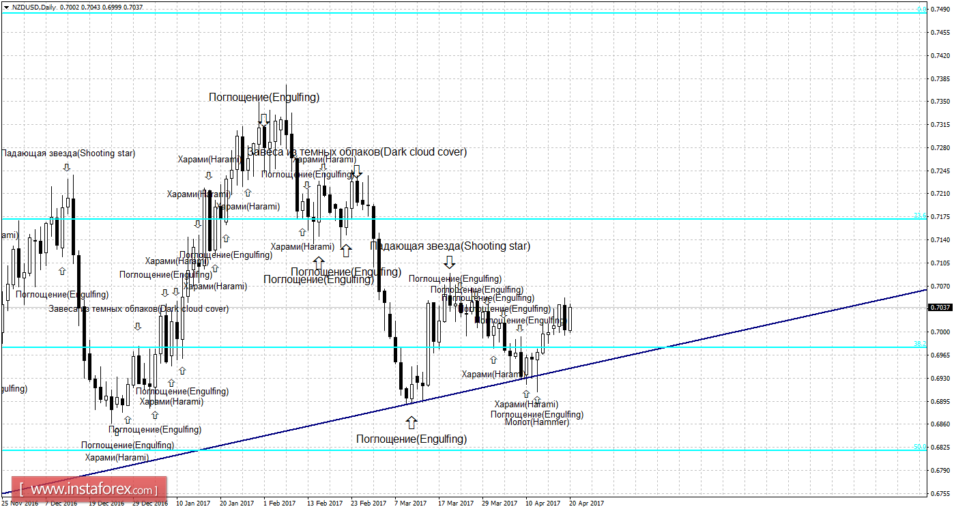The width and height of the screenshot is (954, 511).
Task: Click the 50.0 Fibonacci level label
Action: pos(920,447)
